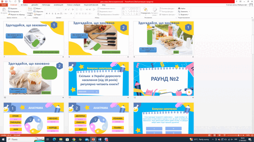Switch to the АНИМАЦИЯ tab
Viewport: 254px width, 142px height.
pos(58,5)
